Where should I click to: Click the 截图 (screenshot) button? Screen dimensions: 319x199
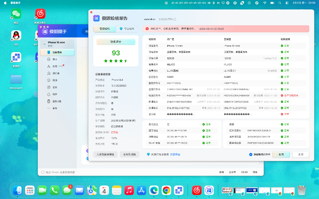281,154
